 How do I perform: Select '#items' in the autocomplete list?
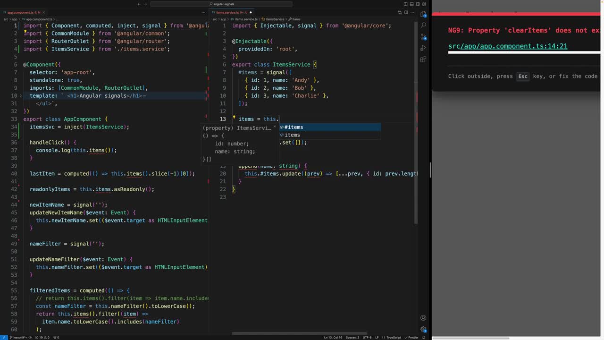click(x=294, y=127)
